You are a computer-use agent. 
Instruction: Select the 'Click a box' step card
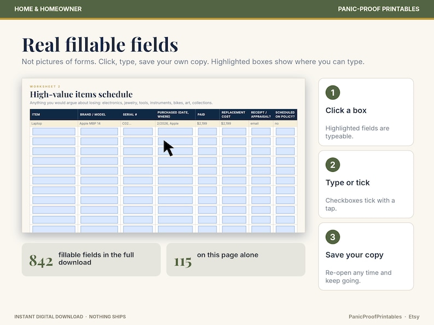pos(366,112)
